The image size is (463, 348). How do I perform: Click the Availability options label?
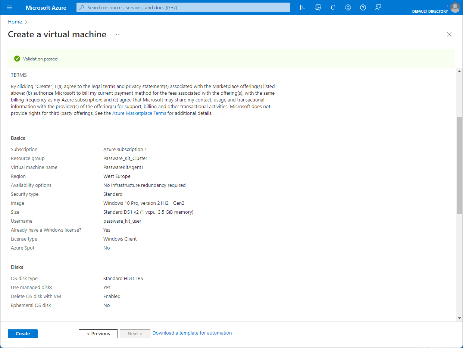(31, 185)
